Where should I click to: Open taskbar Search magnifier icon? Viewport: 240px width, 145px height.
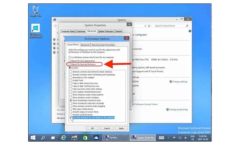click(x=43, y=138)
